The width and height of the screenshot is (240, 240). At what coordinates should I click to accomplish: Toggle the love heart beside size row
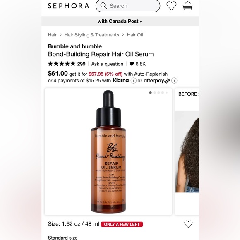coord(188,224)
